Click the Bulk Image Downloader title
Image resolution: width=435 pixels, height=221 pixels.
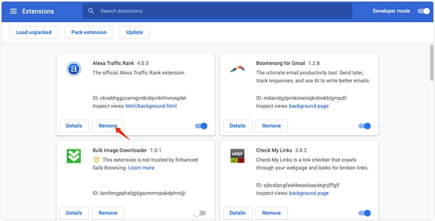pos(120,150)
